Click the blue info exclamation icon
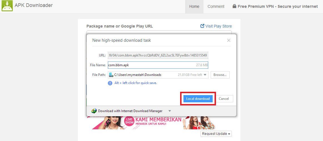The width and height of the screenshot is (323, 141). pos(110,83)
